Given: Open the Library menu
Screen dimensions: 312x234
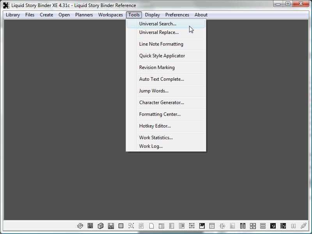Looking at the screenshot, I should 13,15.
